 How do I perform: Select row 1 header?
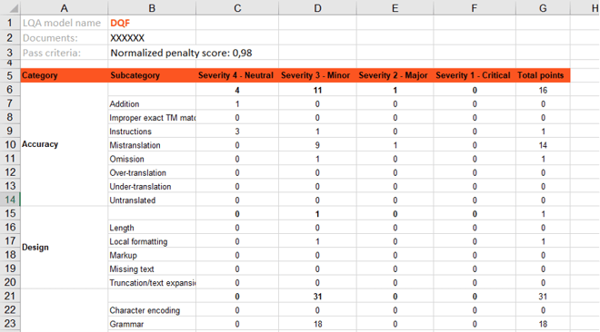point(10,23)
